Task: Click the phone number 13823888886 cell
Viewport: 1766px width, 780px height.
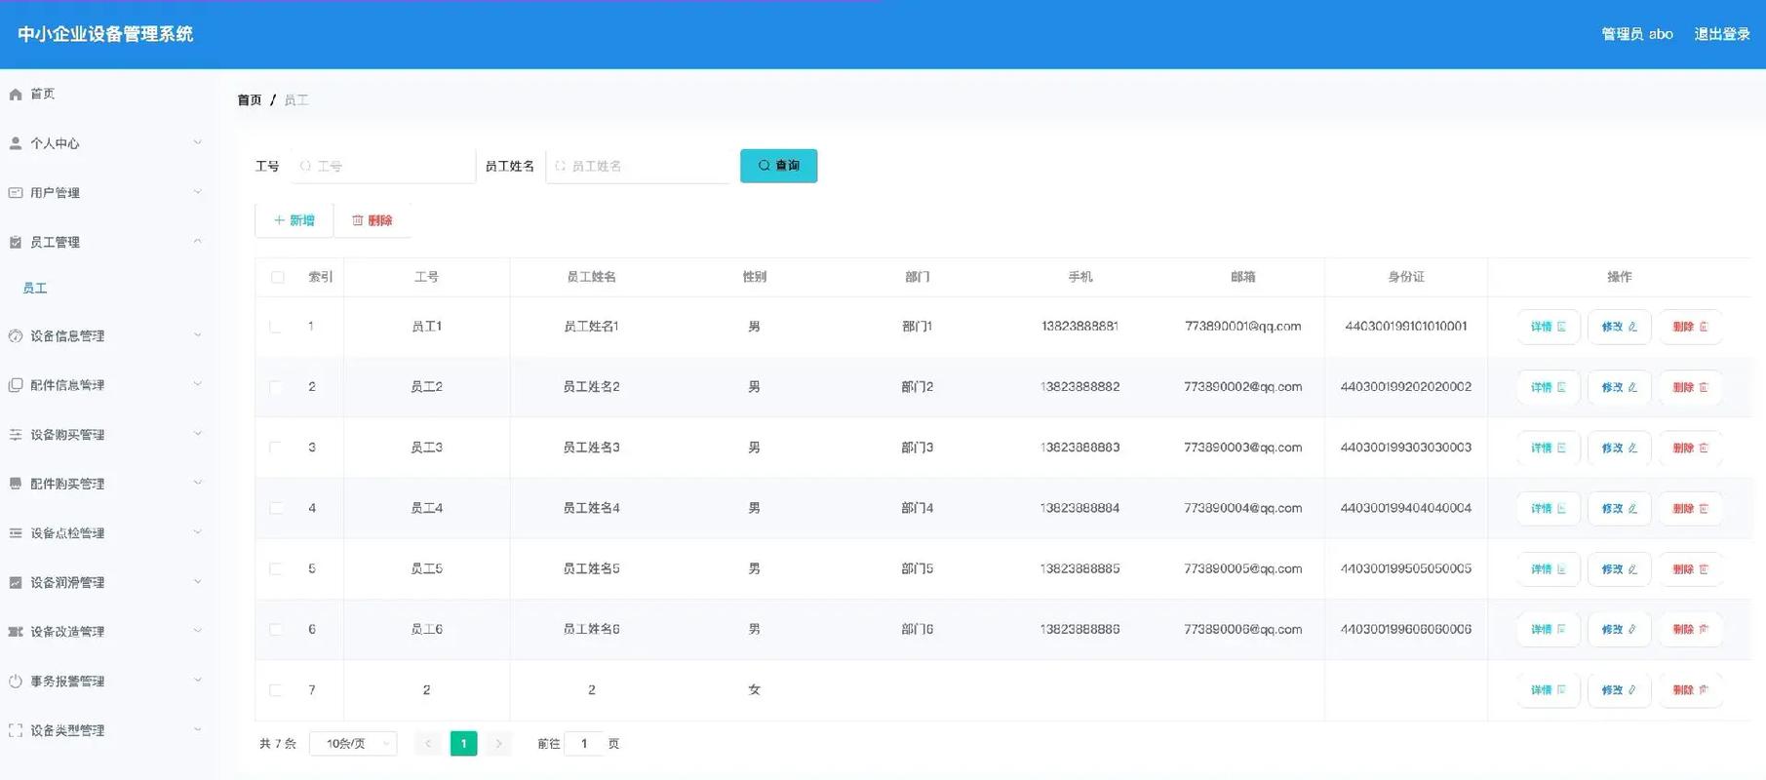Action: point(1079,630)
